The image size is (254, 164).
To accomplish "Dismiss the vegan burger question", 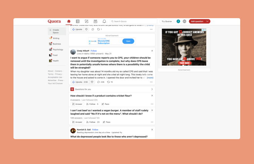I will [152, 110].
